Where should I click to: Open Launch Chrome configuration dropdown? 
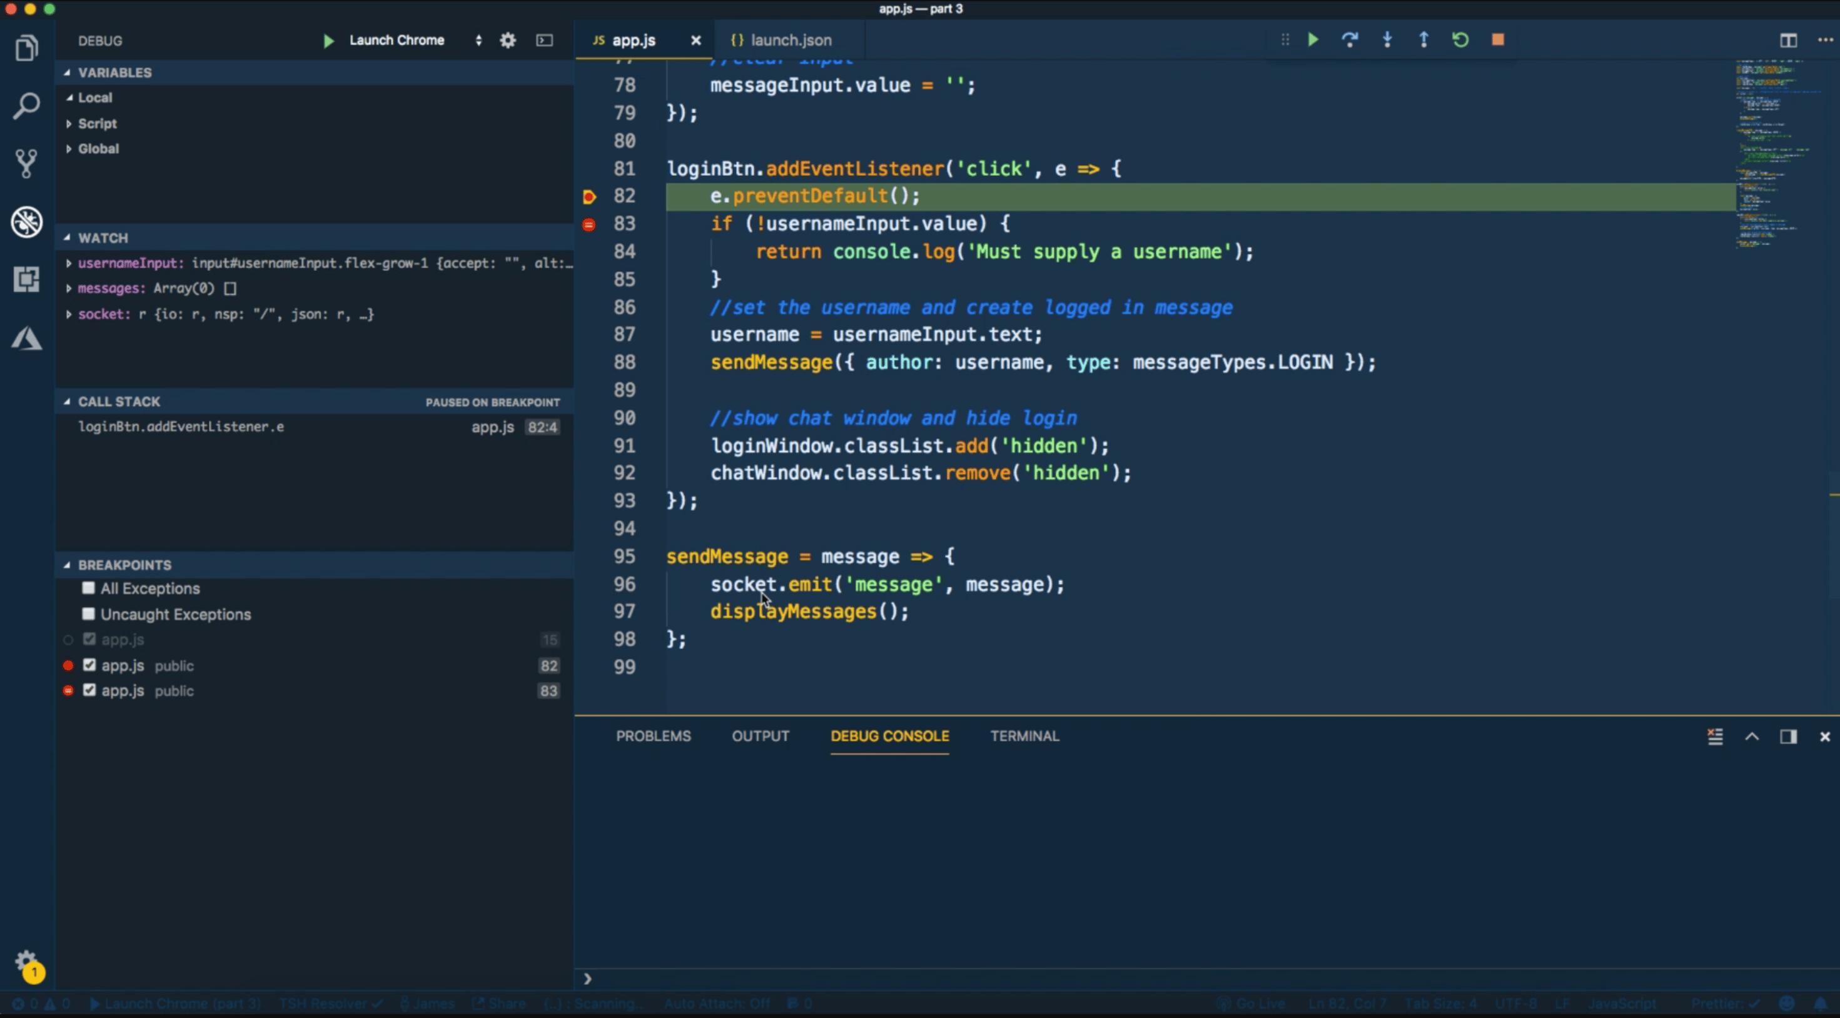[x=416, y=40]
